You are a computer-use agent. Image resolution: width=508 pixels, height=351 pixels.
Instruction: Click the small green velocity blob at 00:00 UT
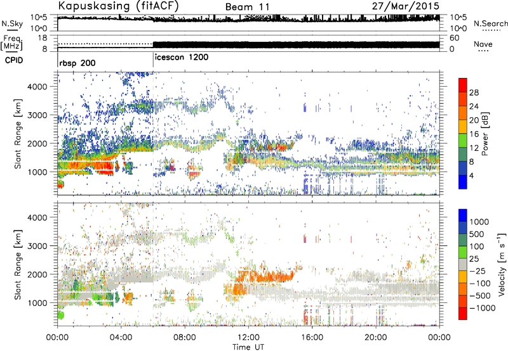60,315
